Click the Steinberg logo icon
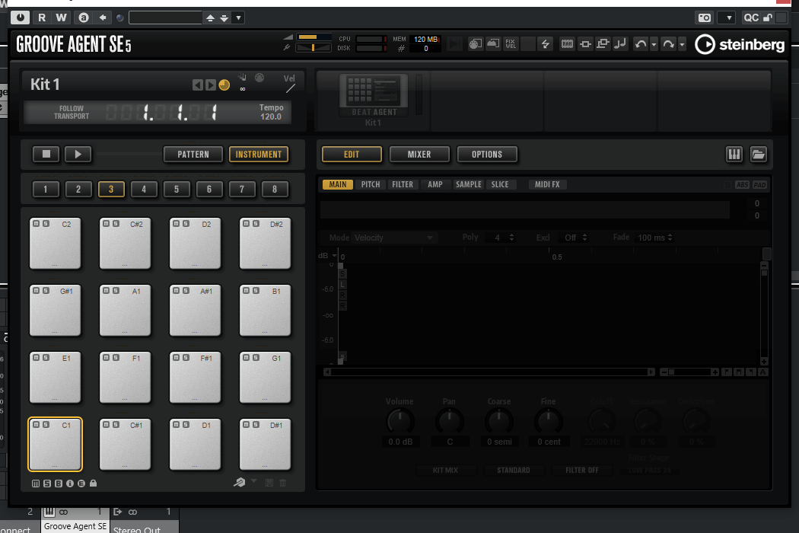Screen dimensions: 799x533 click(x=705, y=44)
